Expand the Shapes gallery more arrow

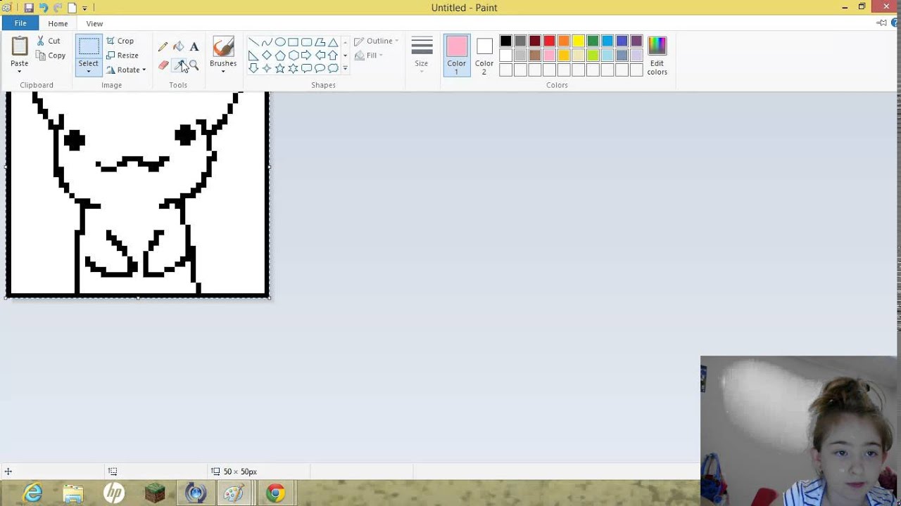point(345,68)
